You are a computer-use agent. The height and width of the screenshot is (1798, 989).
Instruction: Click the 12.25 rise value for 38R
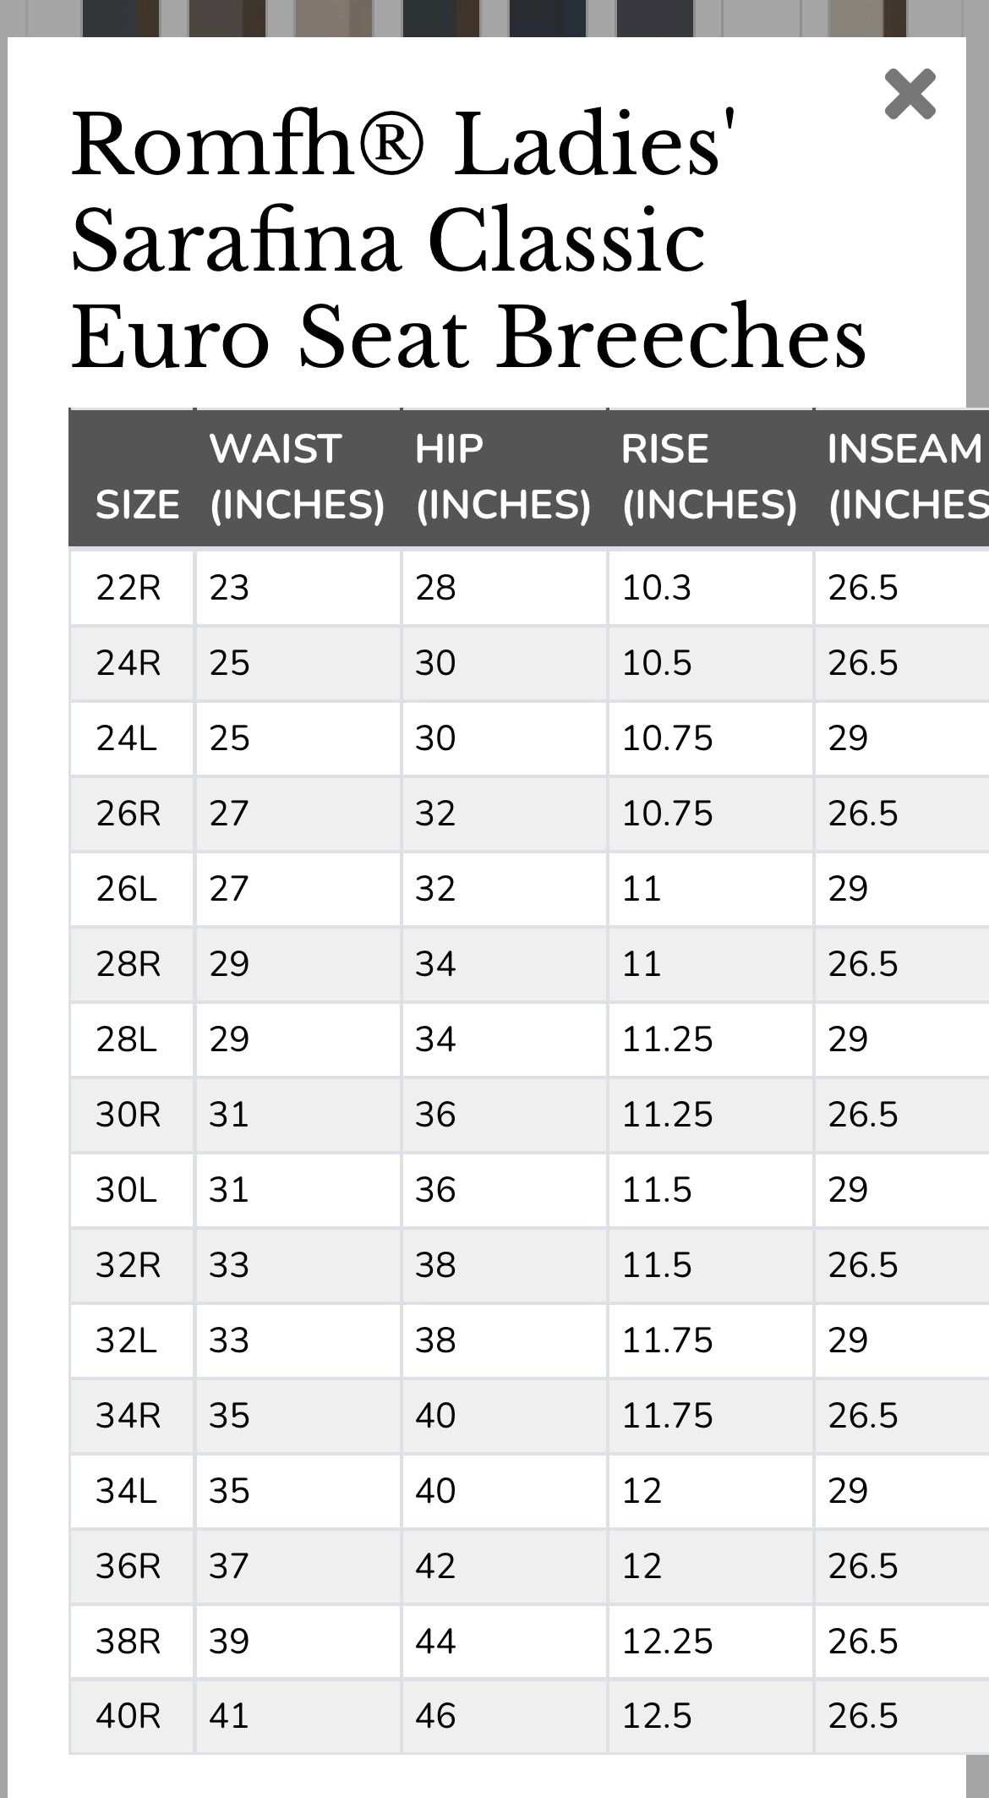(668, 1642)
